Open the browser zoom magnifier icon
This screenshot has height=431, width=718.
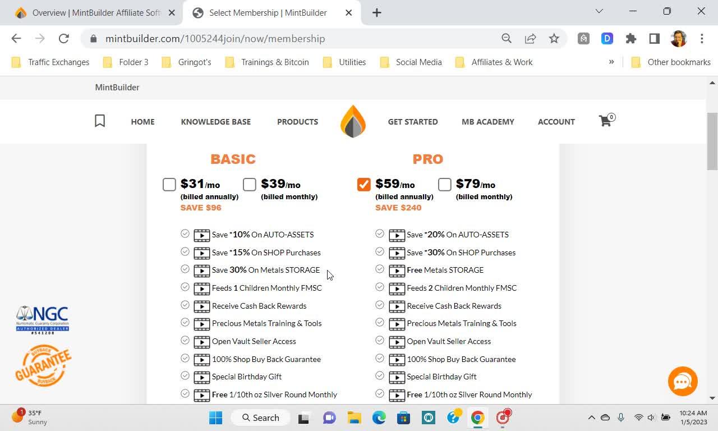tap(507, 38)
